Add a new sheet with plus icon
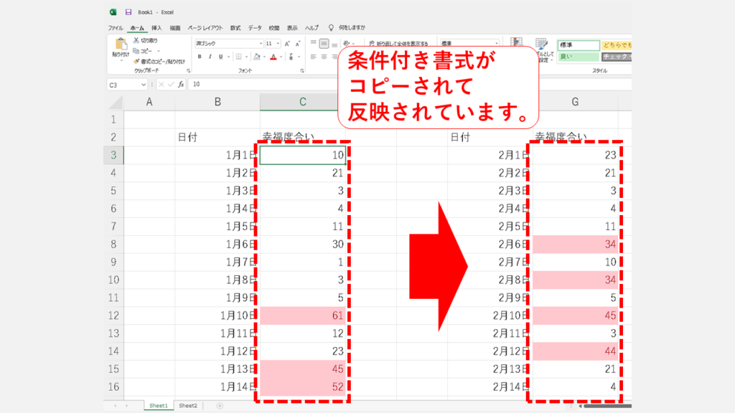735x413 pixels. tap(220, 406)
